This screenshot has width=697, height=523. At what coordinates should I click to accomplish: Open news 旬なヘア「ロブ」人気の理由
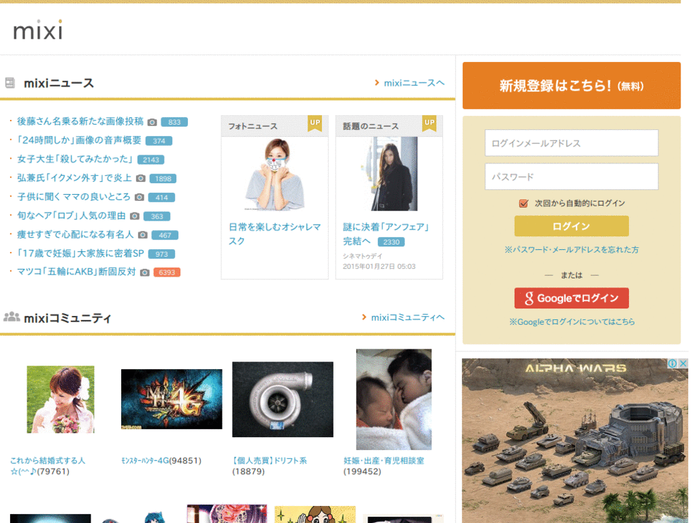coord(71,216)
